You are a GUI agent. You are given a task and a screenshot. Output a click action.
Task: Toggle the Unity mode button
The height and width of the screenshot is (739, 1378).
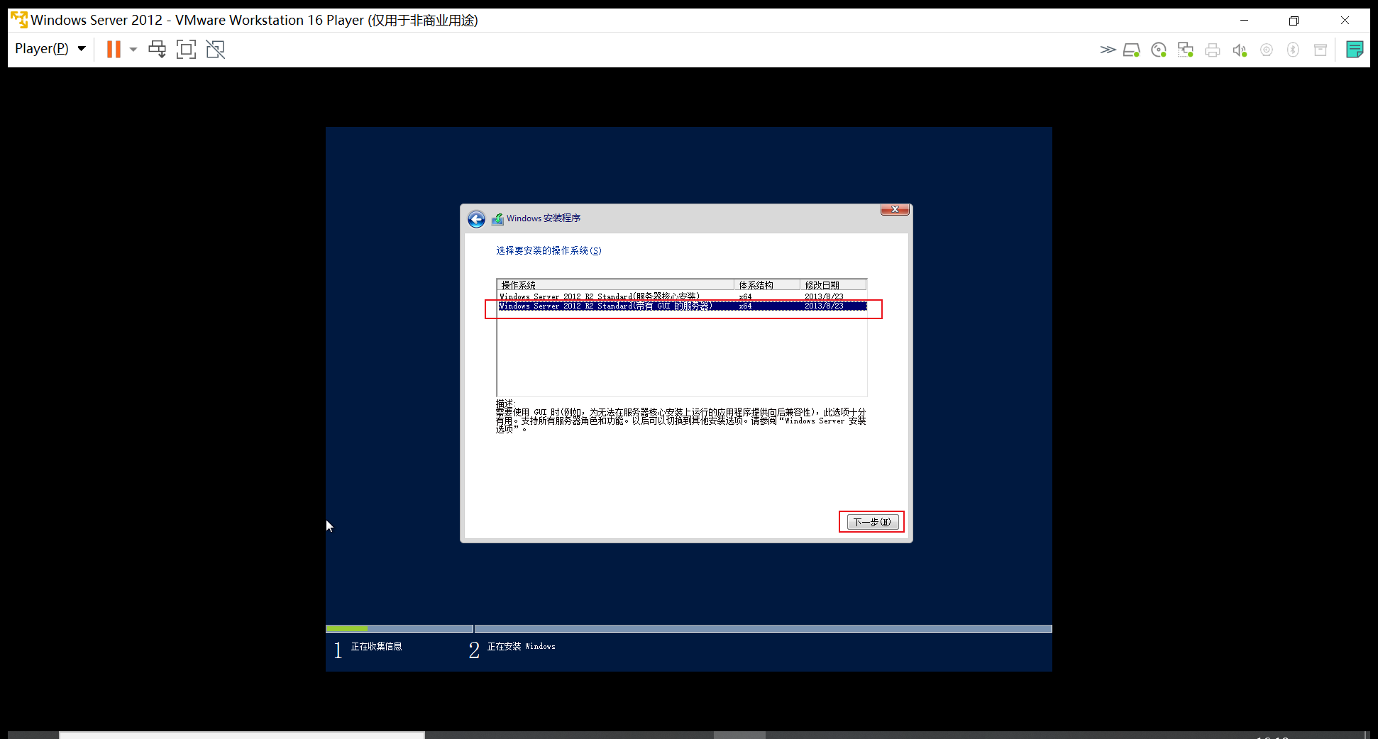215,49
